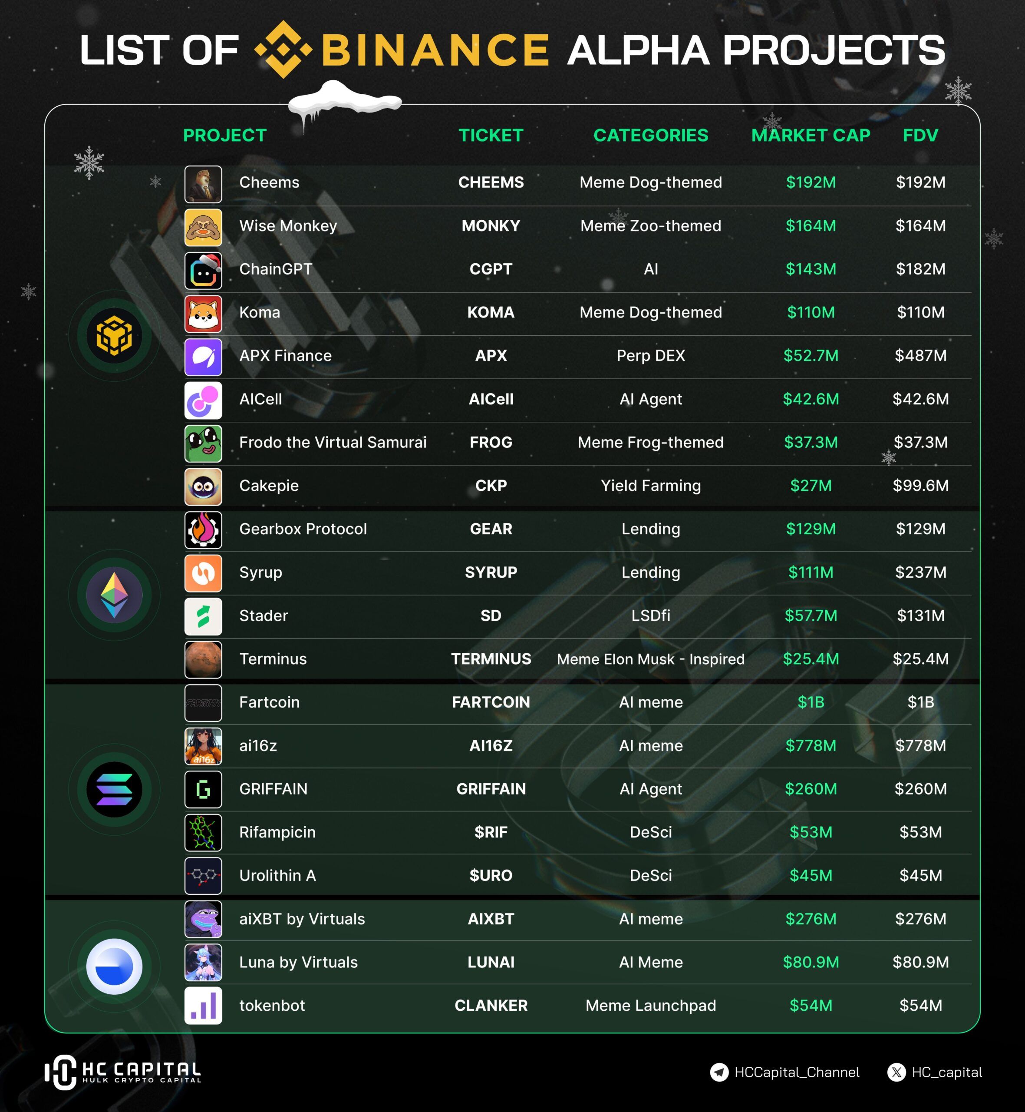
Task: Click the ai16z avatar thumbnail
Action: click(203, 746)
